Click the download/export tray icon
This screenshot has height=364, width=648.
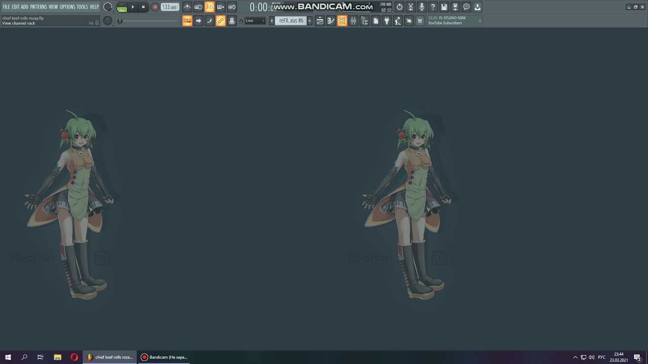click(477, 7)
